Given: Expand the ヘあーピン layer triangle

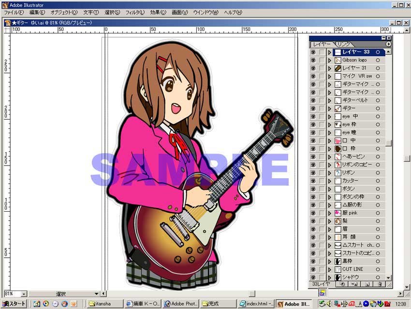Looking at the screenshot, I should click(x=330, y=157).
